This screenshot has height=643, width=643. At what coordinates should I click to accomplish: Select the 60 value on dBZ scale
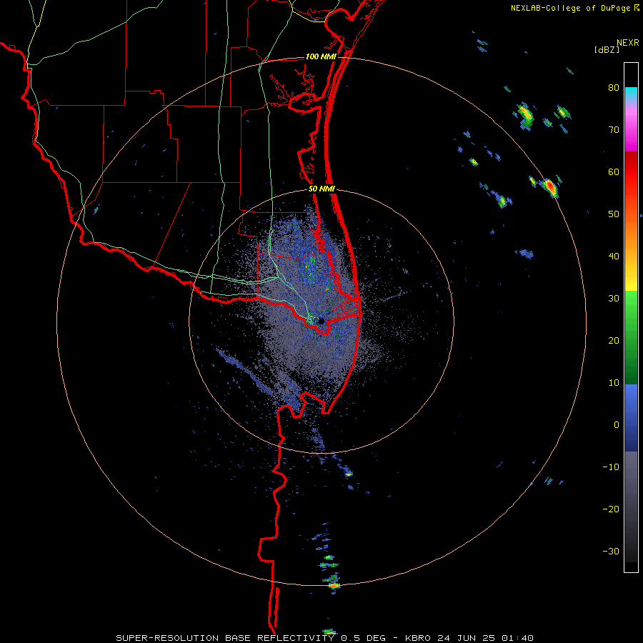[x=614, y=171]
